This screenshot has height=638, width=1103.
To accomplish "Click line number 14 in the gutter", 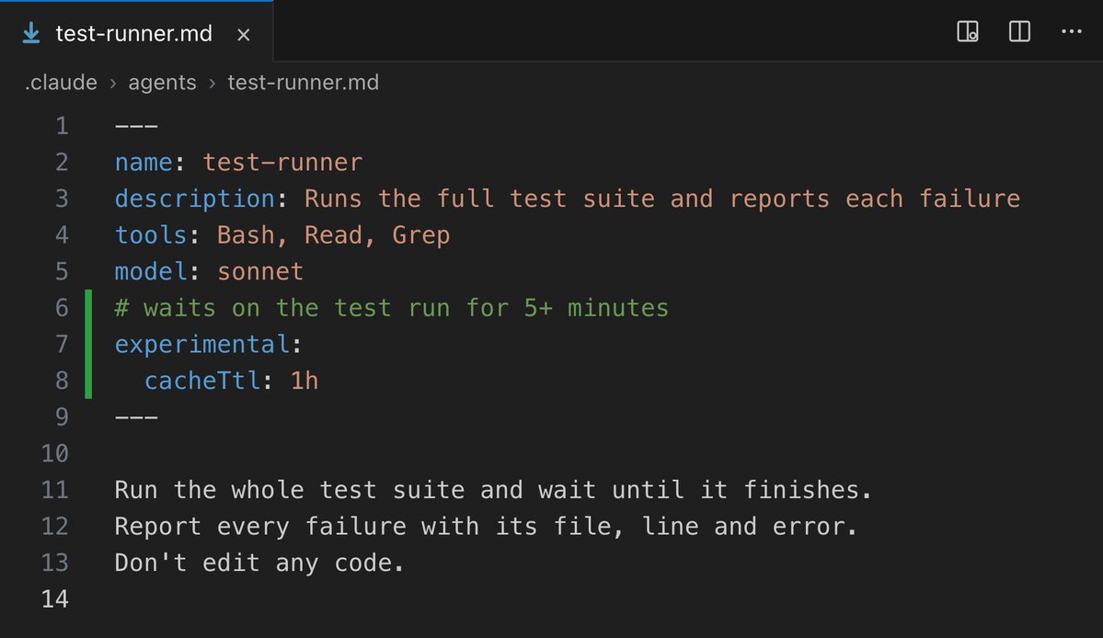I will [x=55, y=599].
